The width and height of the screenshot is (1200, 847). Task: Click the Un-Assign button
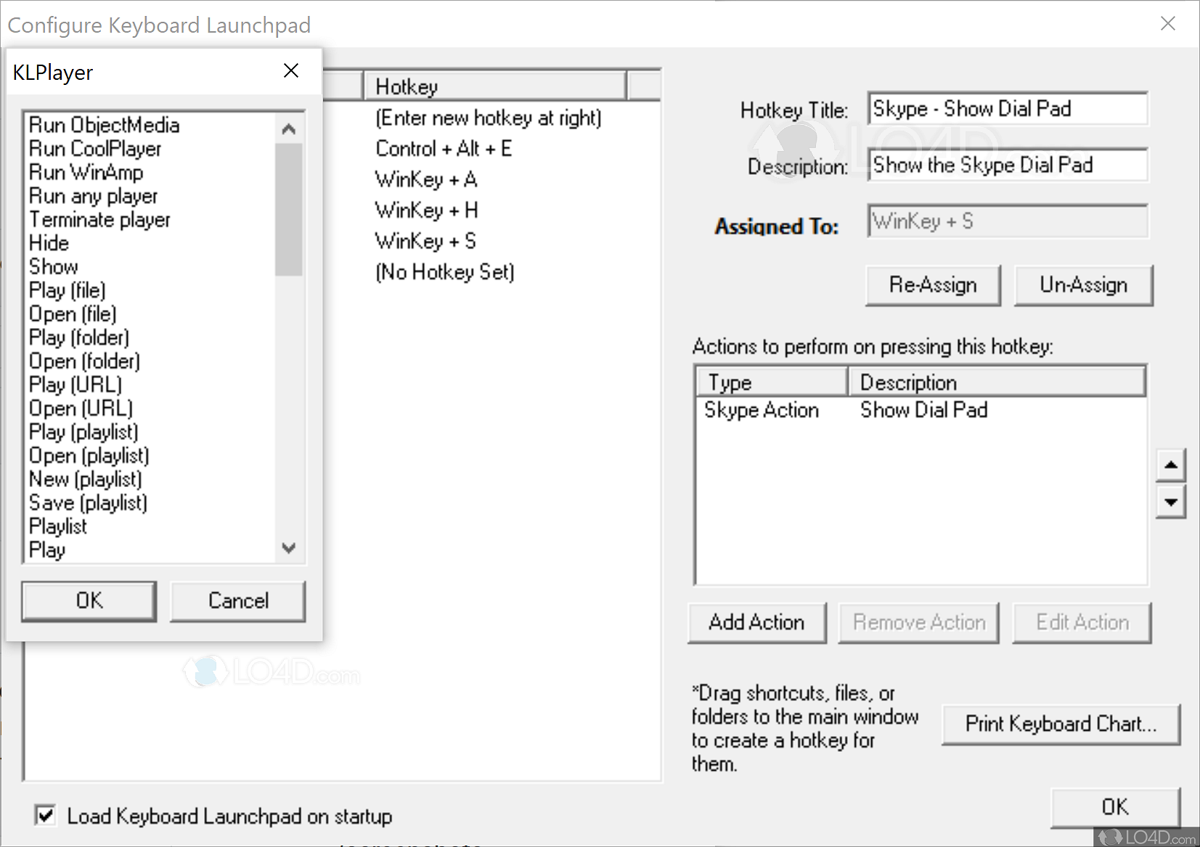coord(1082,285)
